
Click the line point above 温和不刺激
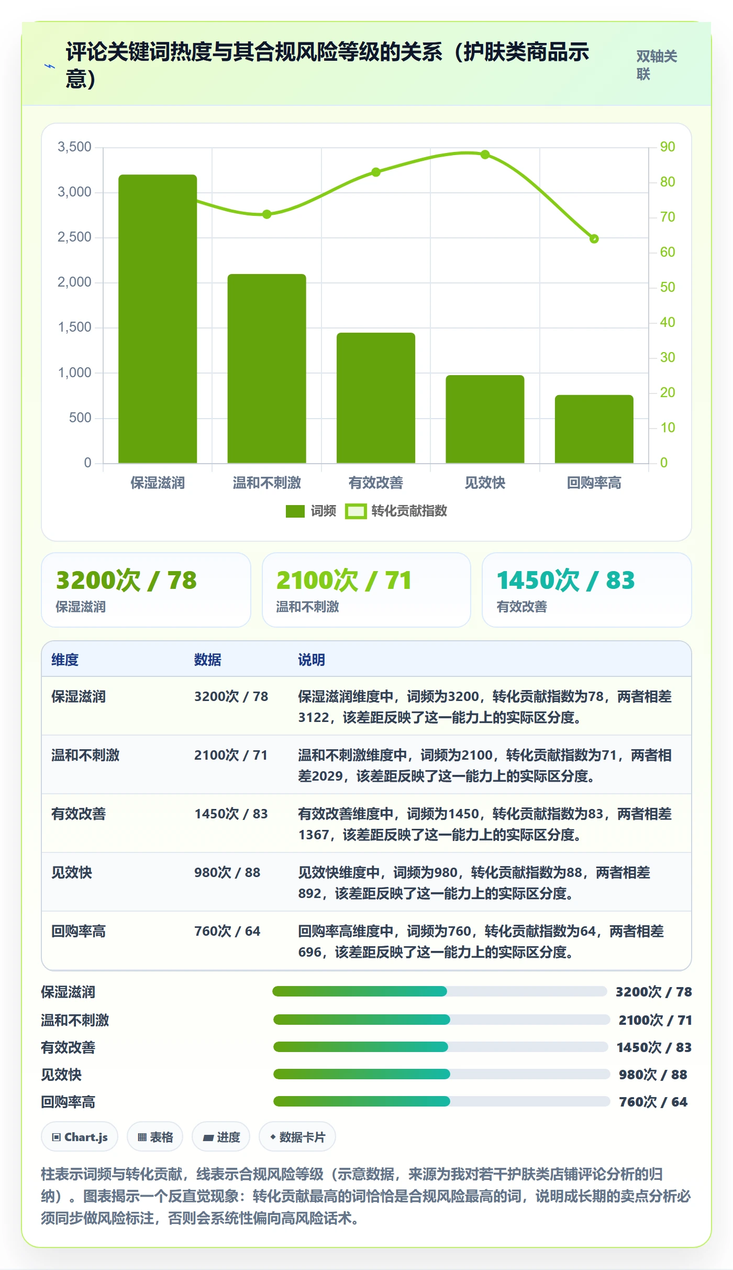coord(266,214)
